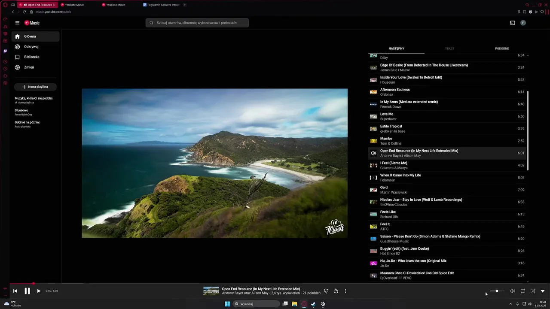Go back to previous track
The width and height of the screenshot is (550, 309).
15,291
